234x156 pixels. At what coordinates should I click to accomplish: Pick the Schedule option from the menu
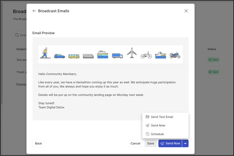pos(157,134)
